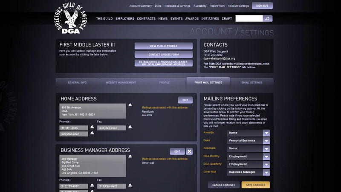Switch to the Email Settings tab
Screen dimensions: 341x192
point(252,83)
